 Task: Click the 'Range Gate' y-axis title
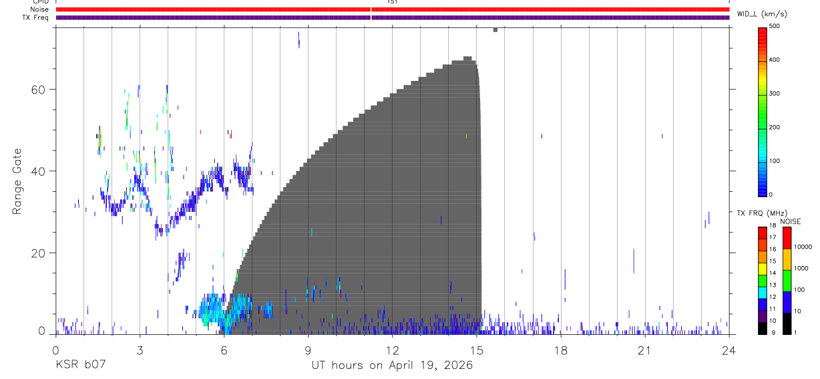(17, 181)
